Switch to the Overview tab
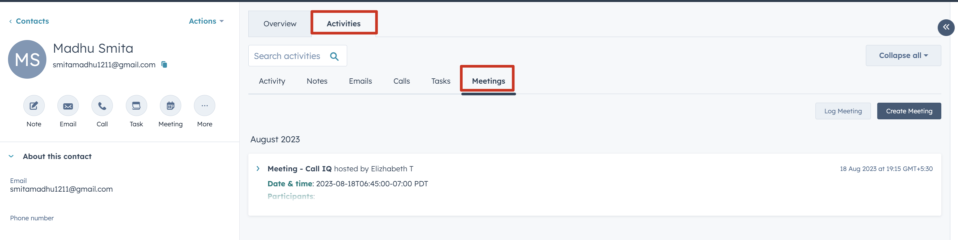The width and height of the screenshot is (958, 240). [x=280, y=24]
